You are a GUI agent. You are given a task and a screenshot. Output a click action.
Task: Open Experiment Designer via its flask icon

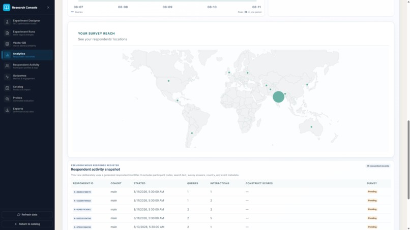[x=7, y=22]
